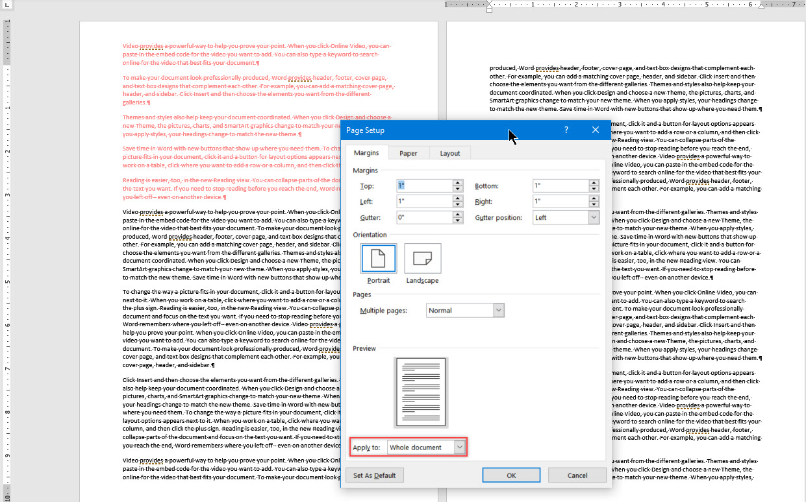Viewport: 806px width, 502px height.
Task: Switch to the Margins tab
Action: (366, 153)
